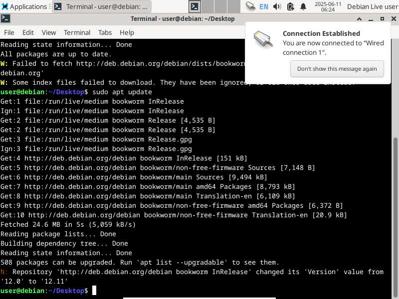This screenshot has height=299, width=399.
Task: Open the View menu
Action: 49,32
